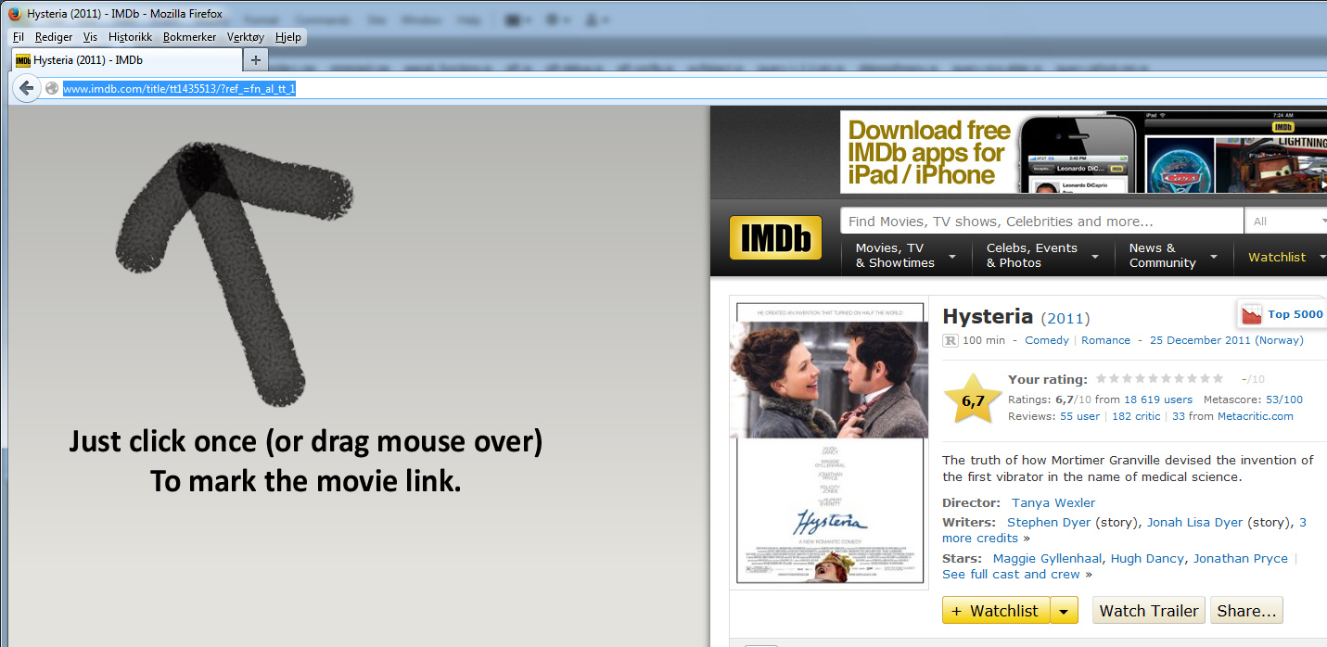Open writer Stephen Dyer's page
This screenshot has height=647, width=1327.
(1050, 522)
